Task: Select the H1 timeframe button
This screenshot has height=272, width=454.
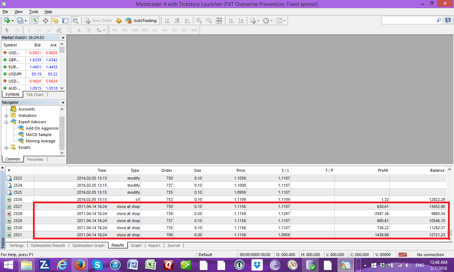Action: point(155,30)
